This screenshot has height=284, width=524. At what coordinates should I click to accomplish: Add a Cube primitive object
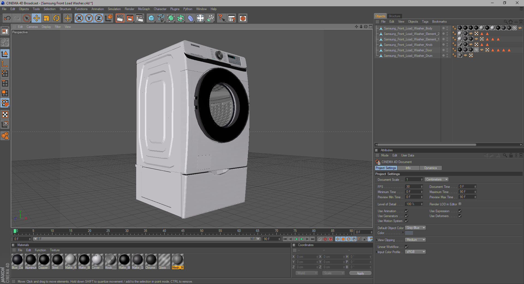pyautogui.click(x=151, y=18)
